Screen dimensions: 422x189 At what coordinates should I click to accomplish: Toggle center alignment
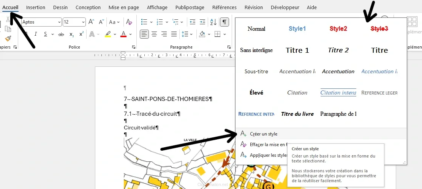coord(154,34)
